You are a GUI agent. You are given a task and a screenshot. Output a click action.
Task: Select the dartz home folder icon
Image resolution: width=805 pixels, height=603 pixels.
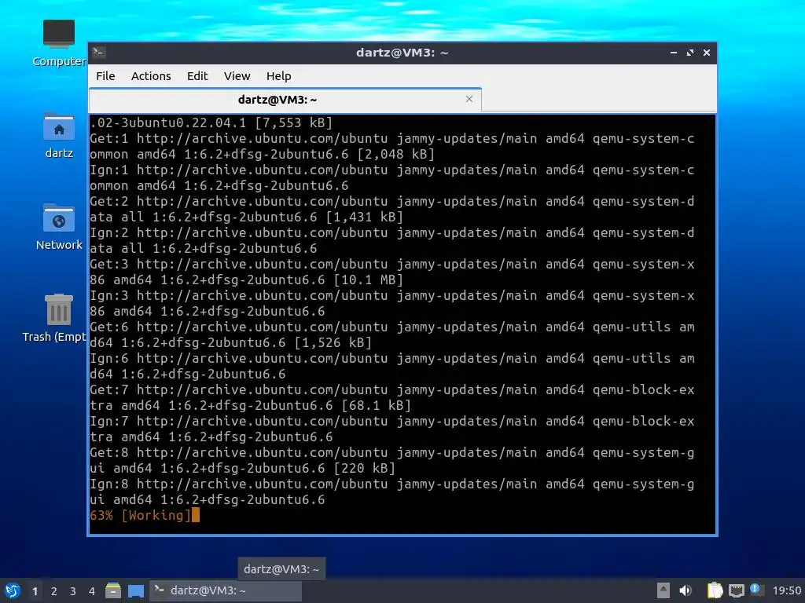tap(58, 135)
